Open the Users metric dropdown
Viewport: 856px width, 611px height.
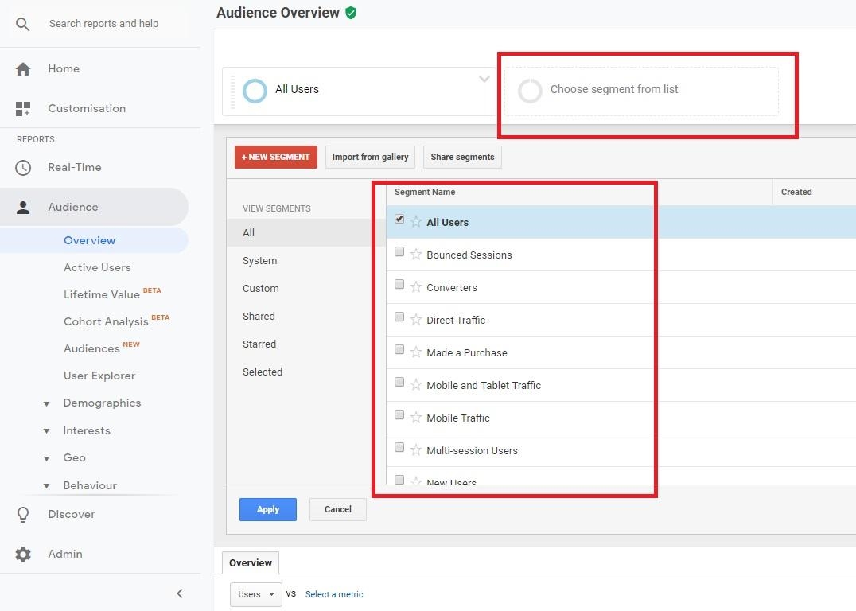point(255,594)
